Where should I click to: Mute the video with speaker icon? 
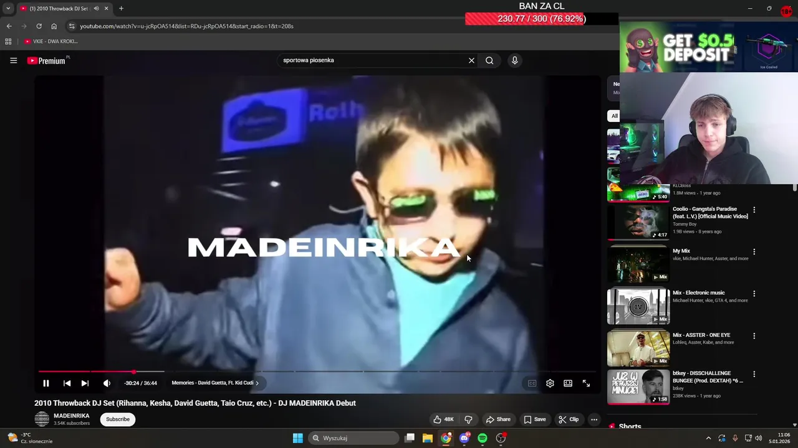click(x=107, y=383)
